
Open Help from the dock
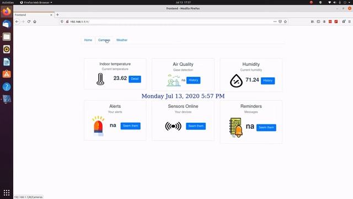tap(7, 87)
